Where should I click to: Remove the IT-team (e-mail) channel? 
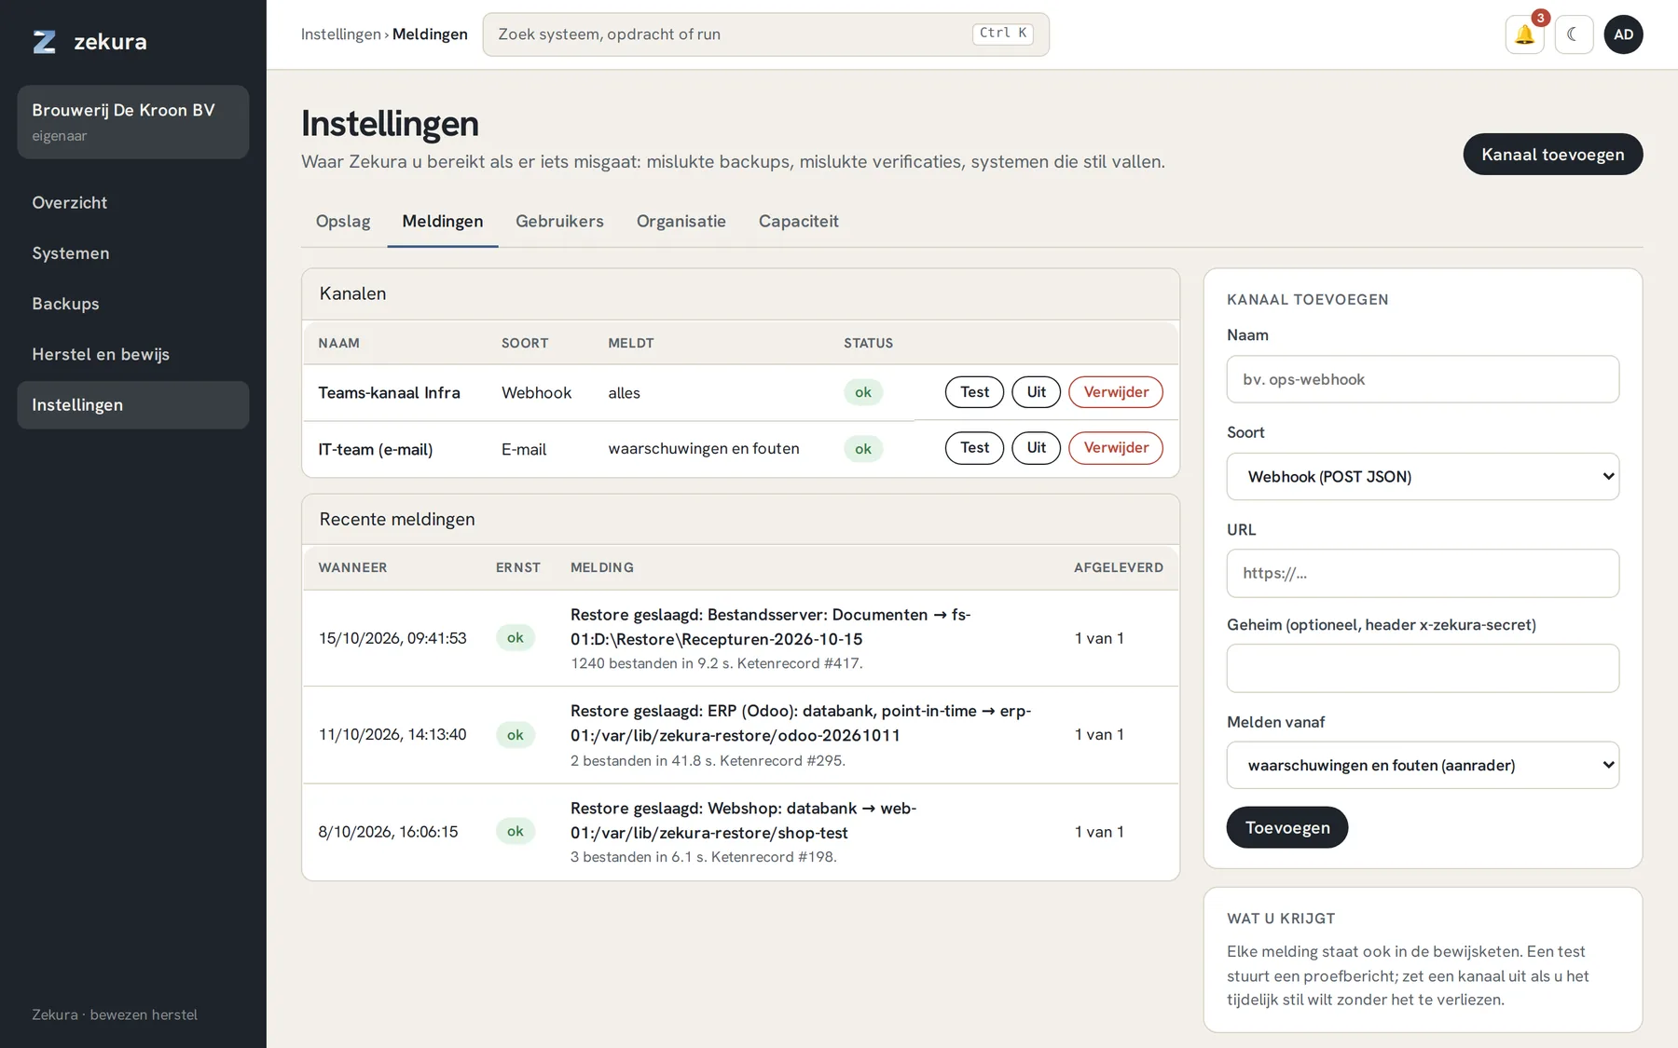pos(1116,448)
